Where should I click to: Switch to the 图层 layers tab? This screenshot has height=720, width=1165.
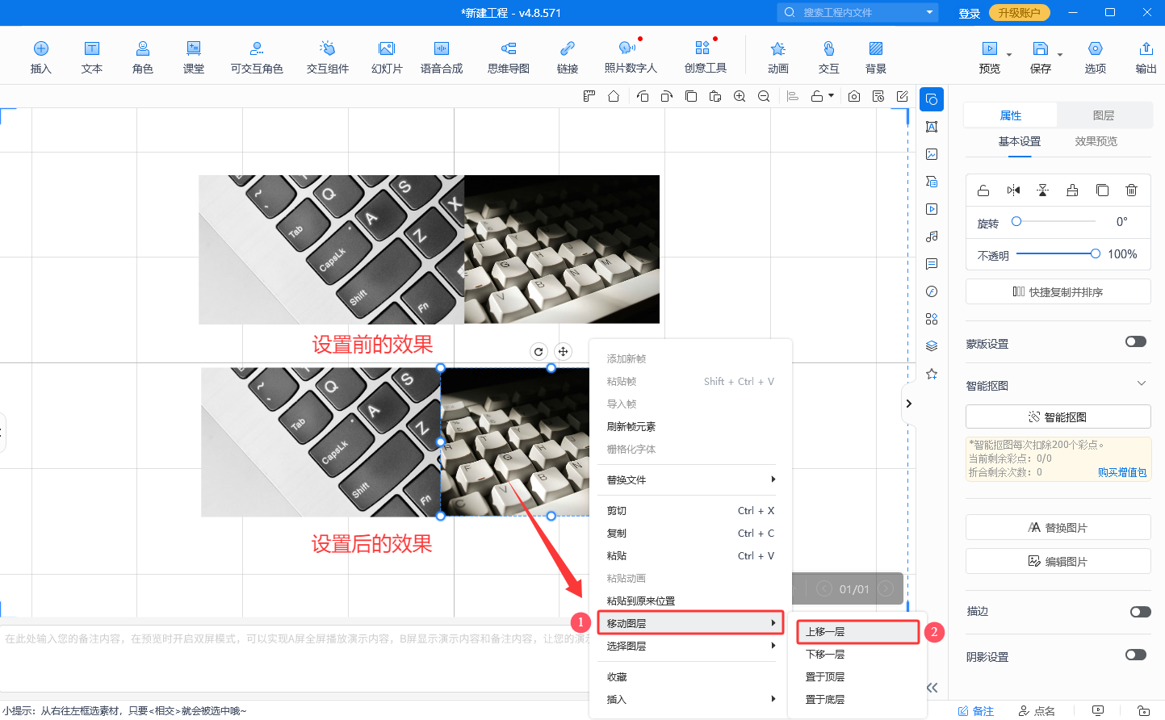[x=1103, y=115]
